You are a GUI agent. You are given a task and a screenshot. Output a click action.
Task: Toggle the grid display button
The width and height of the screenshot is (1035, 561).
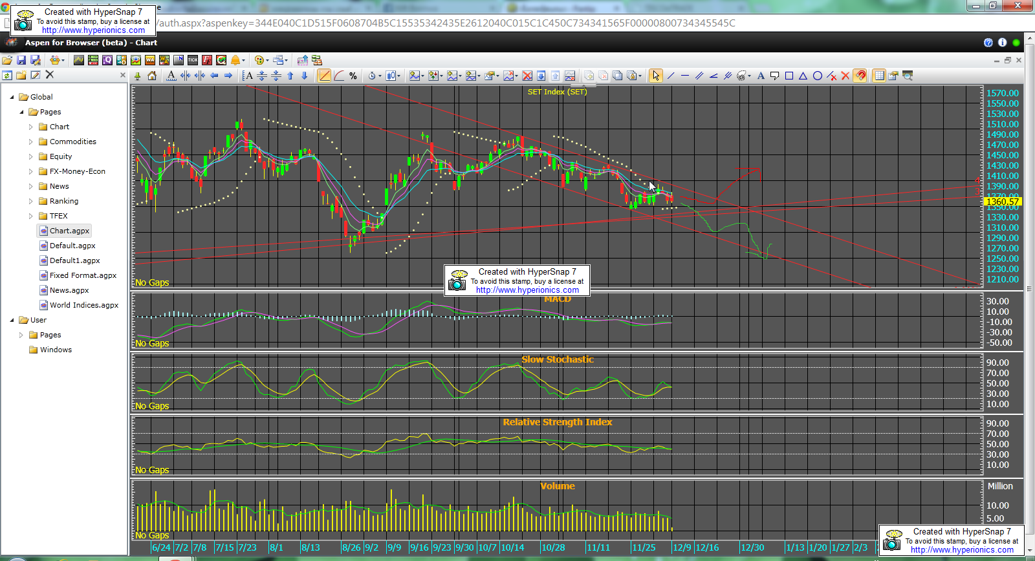878,76
